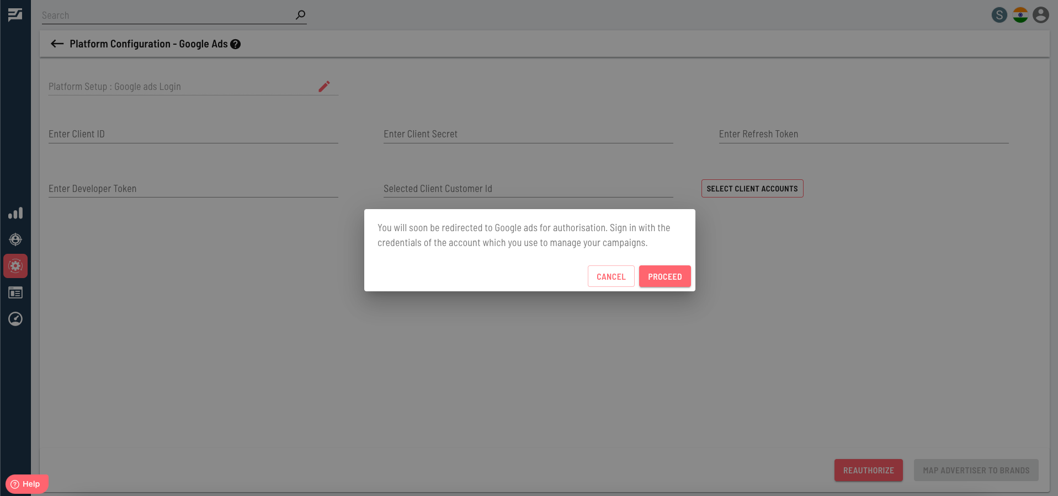1058x496 pixels.
Task: Click the REAUTHORIZE button
Action: pyautogui.click(x=869, y=470)
